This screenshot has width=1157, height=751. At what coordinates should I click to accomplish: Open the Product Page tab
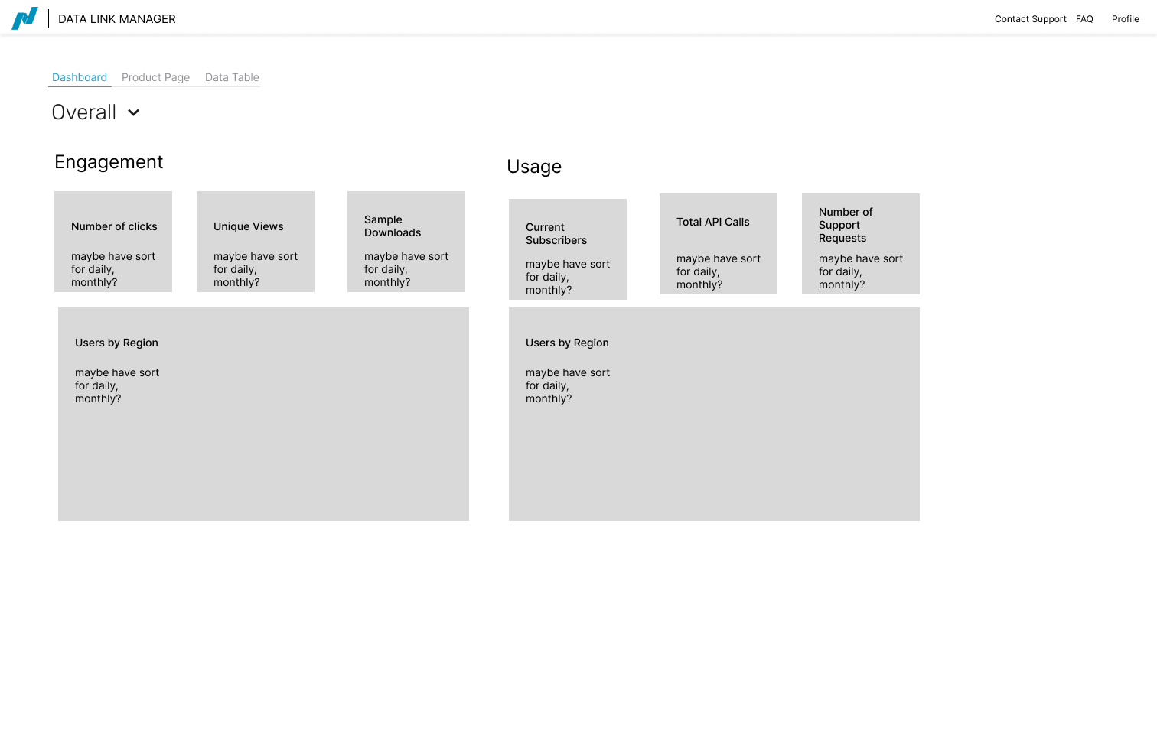point(155,77)
